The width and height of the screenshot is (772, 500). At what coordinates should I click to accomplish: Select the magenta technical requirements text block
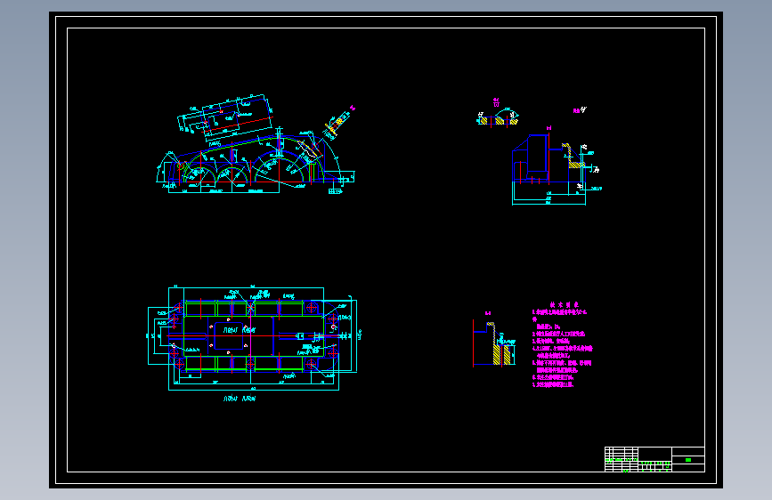(562, 344)
